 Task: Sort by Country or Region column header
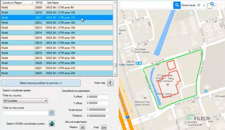[17, 3]
